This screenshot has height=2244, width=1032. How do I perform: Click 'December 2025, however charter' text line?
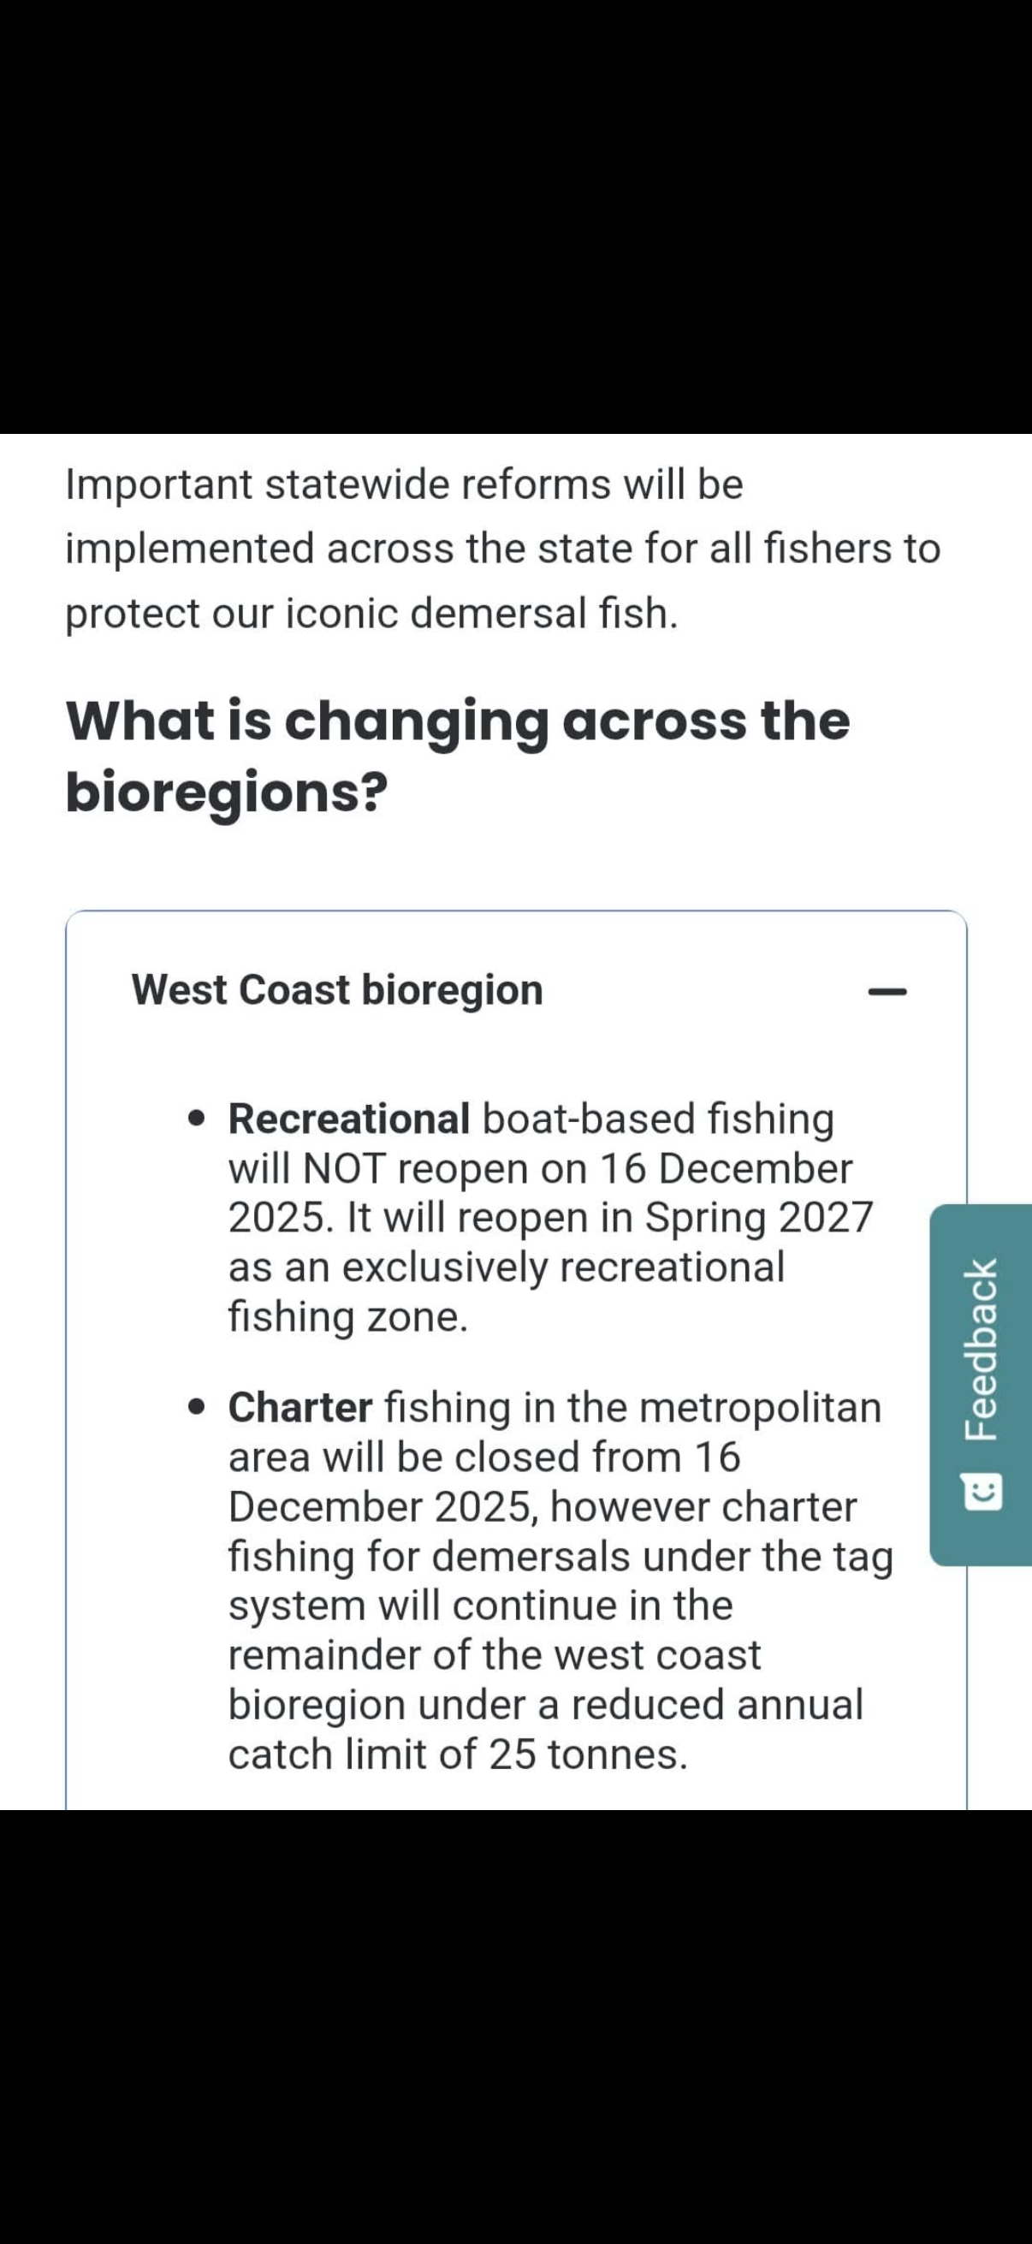[x=543, y=1506]
